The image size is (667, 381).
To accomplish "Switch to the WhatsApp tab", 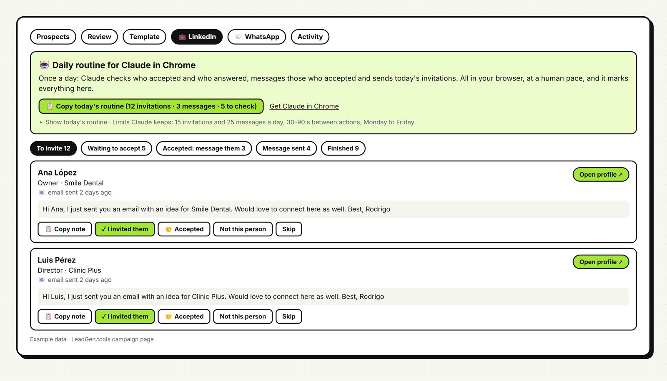I will point(257,37).
